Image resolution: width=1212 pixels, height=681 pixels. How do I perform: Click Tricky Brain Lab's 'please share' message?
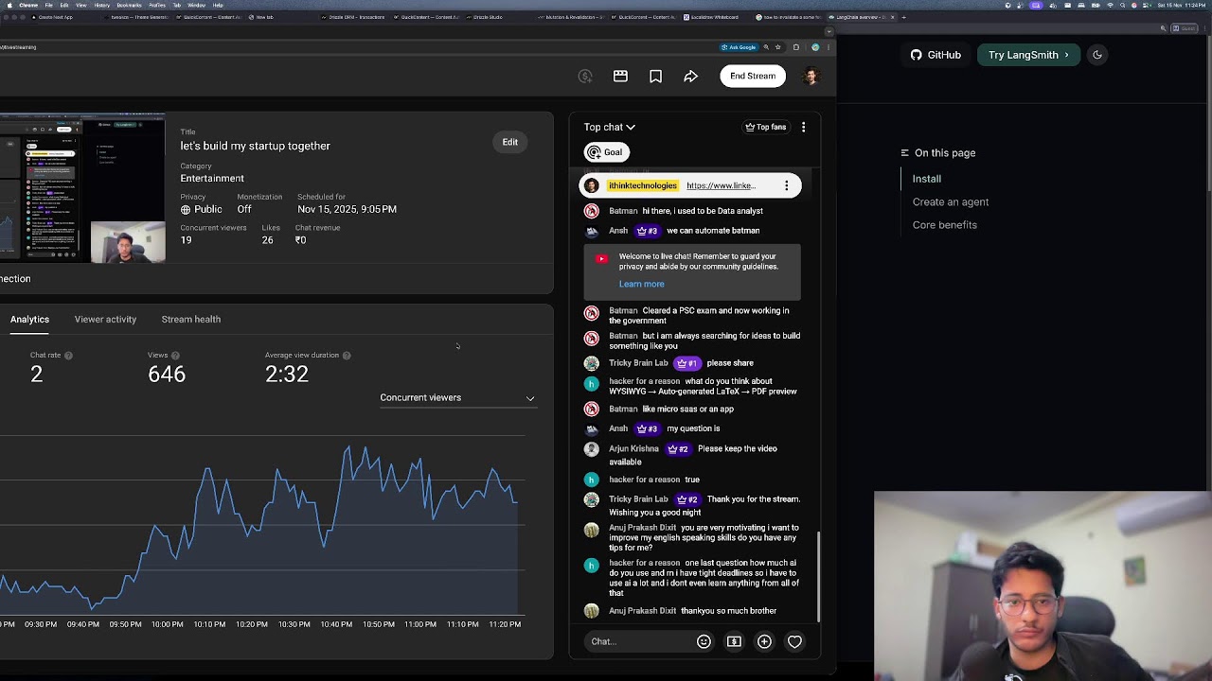click(730, 363)
